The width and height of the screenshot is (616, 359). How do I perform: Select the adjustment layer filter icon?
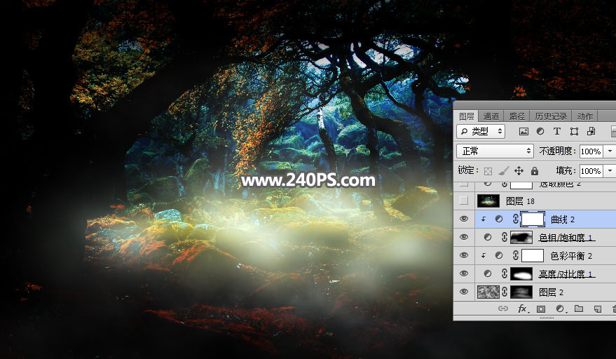pos(540,131)
